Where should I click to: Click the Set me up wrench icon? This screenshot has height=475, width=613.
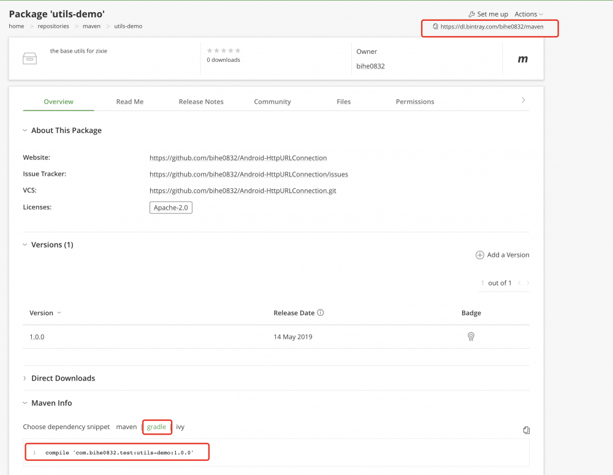471,14
